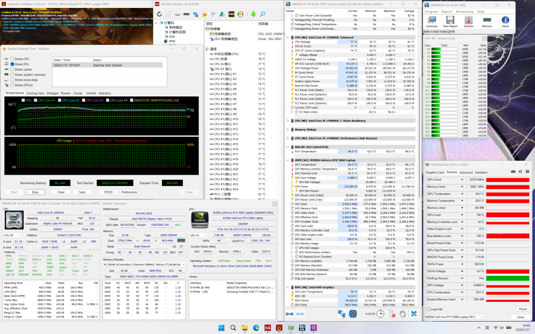Screen dimensions: 535x334
Task: Click the About info icon in HWiNFO
Action: 505,22
